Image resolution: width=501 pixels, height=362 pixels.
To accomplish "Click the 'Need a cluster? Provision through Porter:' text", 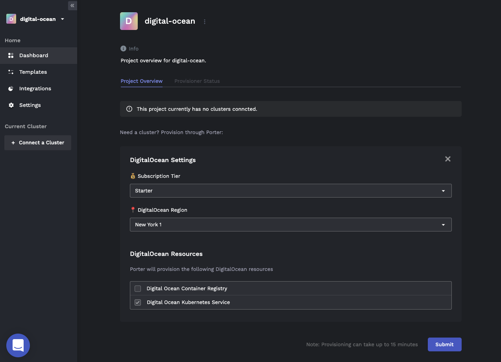I will coord(172,132).
